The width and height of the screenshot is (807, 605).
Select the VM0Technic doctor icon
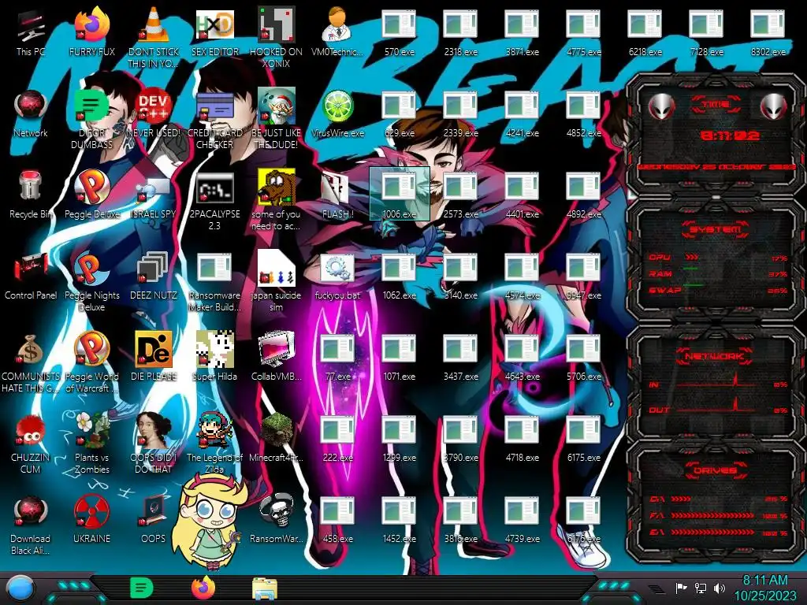pos(337,32)
